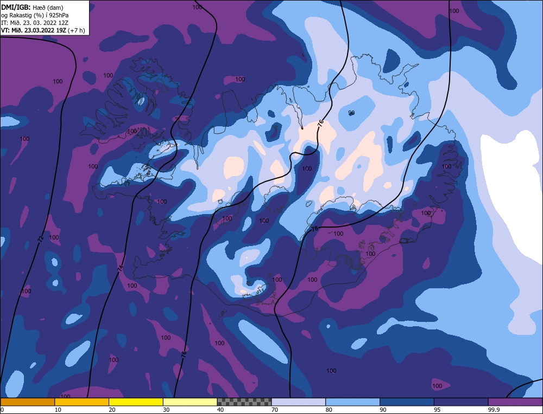The width and height of the screenshot is (543, 414).
Task: Click the checkered gray 40–70 legend swatch
Action: coord(244,402)
